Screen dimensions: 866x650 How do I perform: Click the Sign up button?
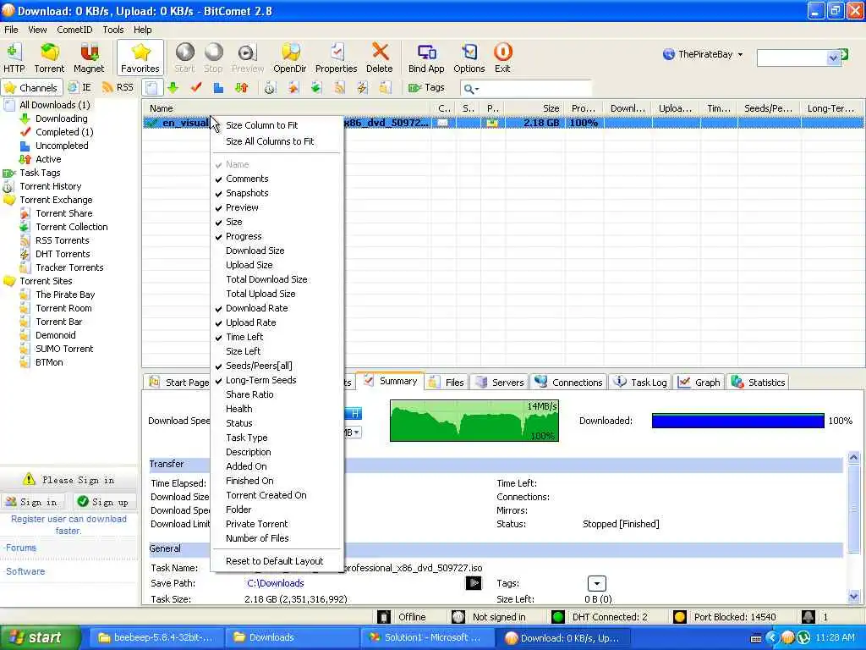click(103, 502)
